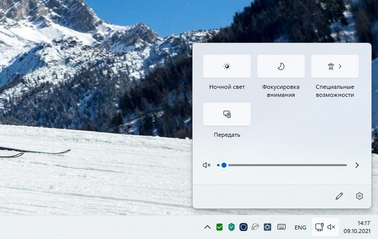Switch input language ENG indicator
The image size is (378, 239).
(x=300, y=227)
